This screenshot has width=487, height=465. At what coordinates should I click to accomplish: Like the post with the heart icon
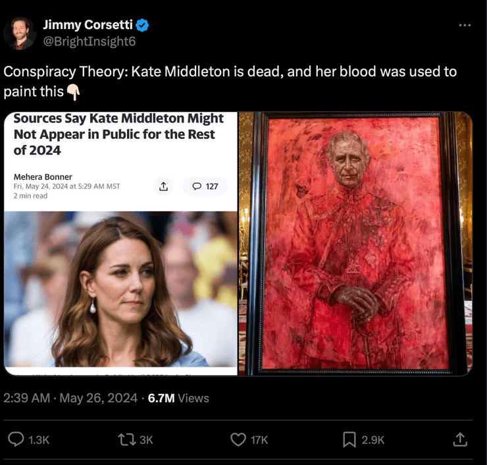(x=238, y=439)
